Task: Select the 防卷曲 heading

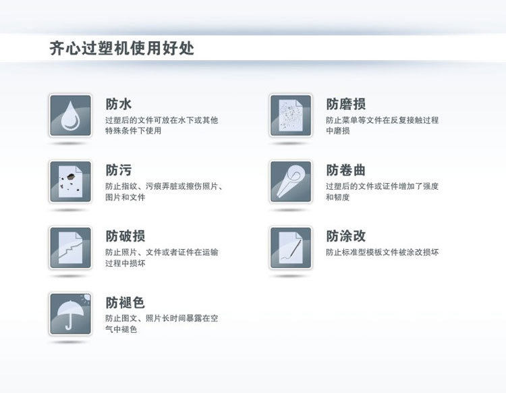Action: pyautogui.click(x=345, y=169)
